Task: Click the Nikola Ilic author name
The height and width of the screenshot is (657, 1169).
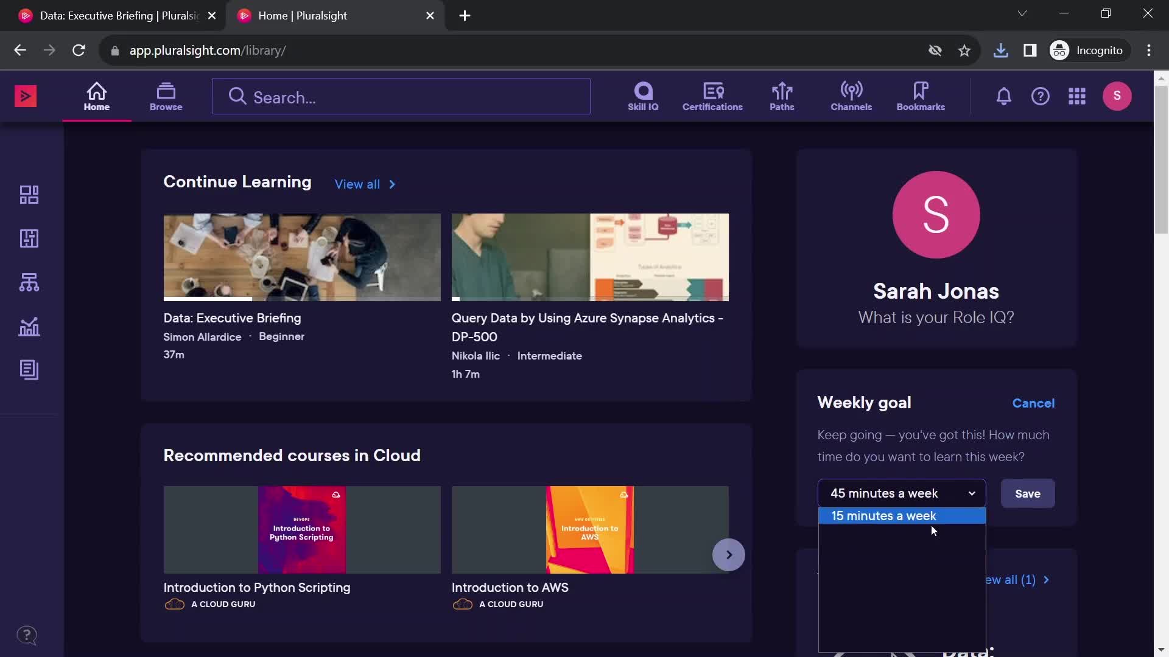Action: [476, 356]
